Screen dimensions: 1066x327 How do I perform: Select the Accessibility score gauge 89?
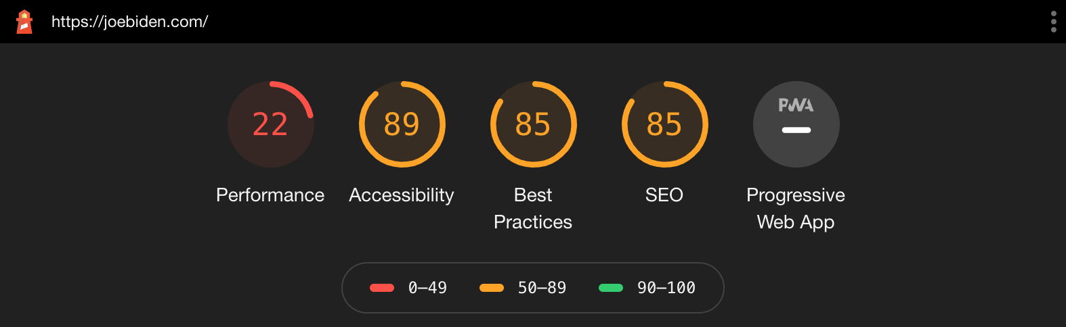click(402, 124)
